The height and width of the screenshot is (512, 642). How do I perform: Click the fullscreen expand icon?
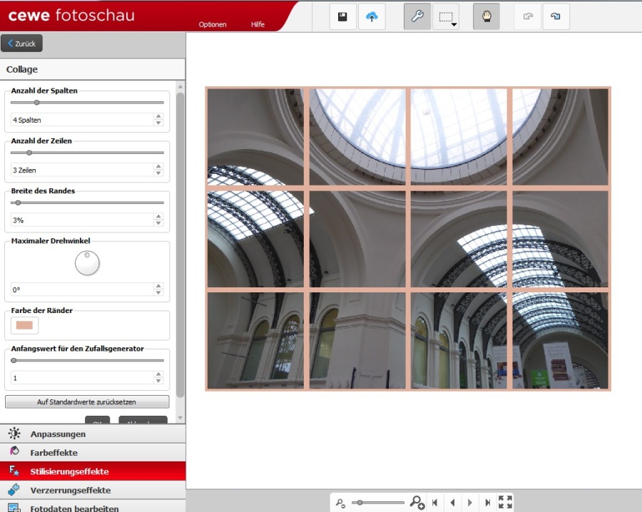tap(505, 502)
